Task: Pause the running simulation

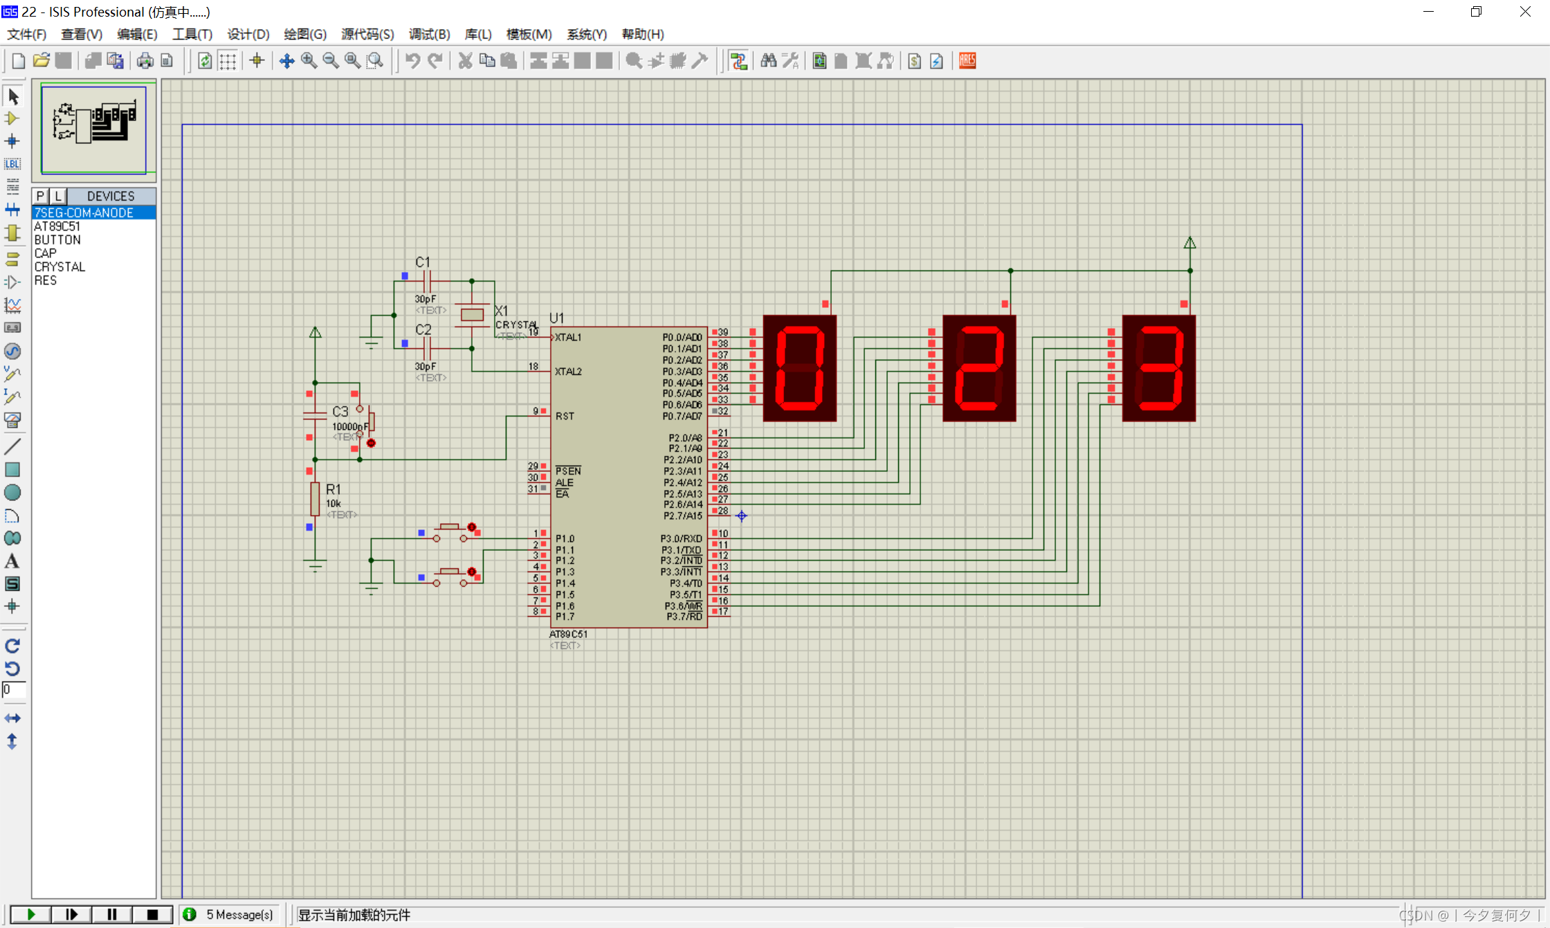Action: [x=111, y=914]
